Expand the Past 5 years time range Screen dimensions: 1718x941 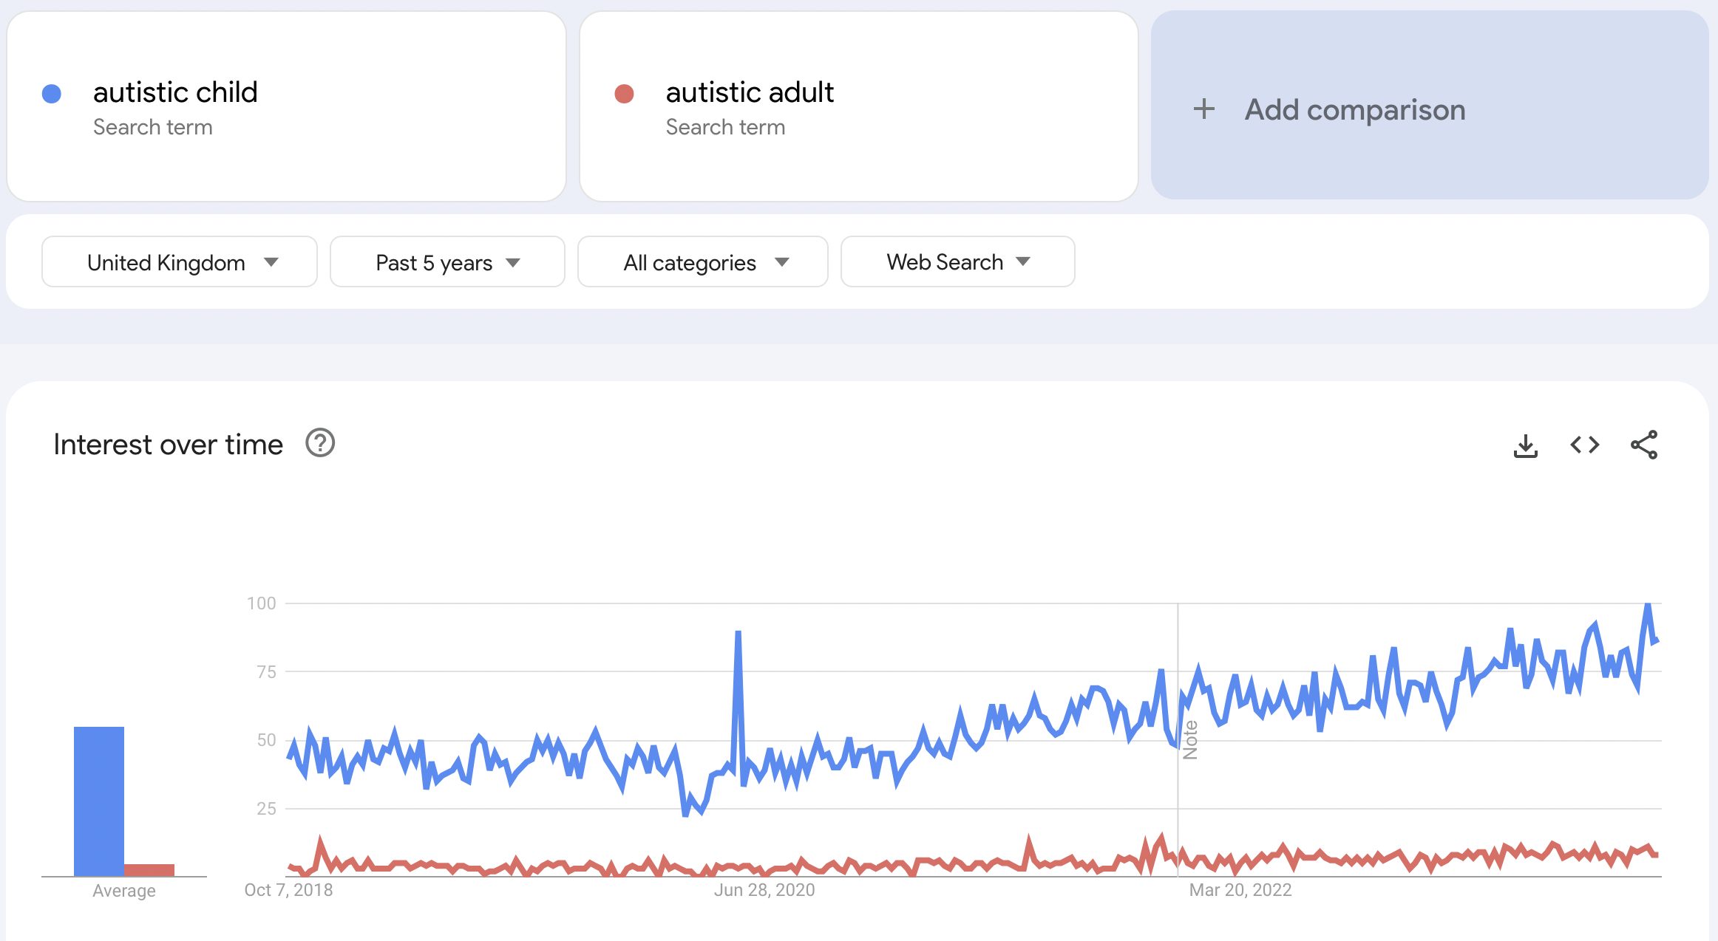(447, 262)
